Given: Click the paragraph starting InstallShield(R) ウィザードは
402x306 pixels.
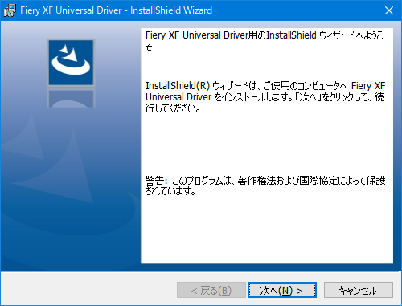Looking at the screenshot, I should point(265,97).
